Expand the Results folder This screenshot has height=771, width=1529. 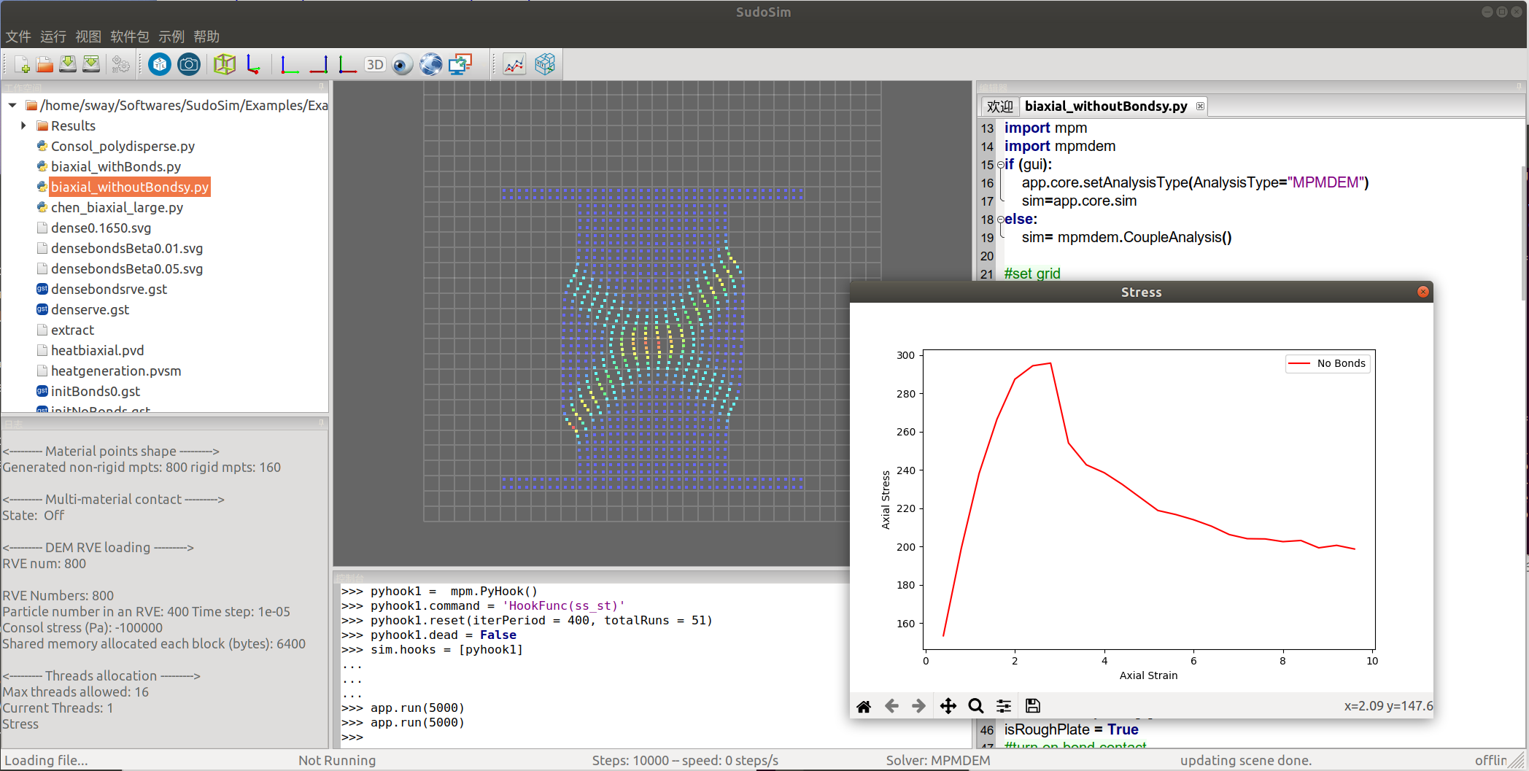pos(23,125)
